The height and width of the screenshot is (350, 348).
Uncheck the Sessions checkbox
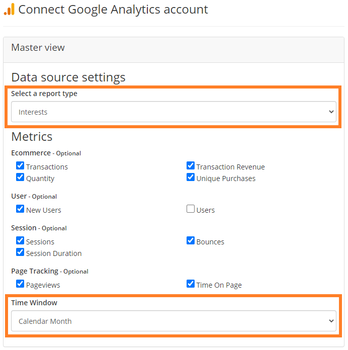20,240
